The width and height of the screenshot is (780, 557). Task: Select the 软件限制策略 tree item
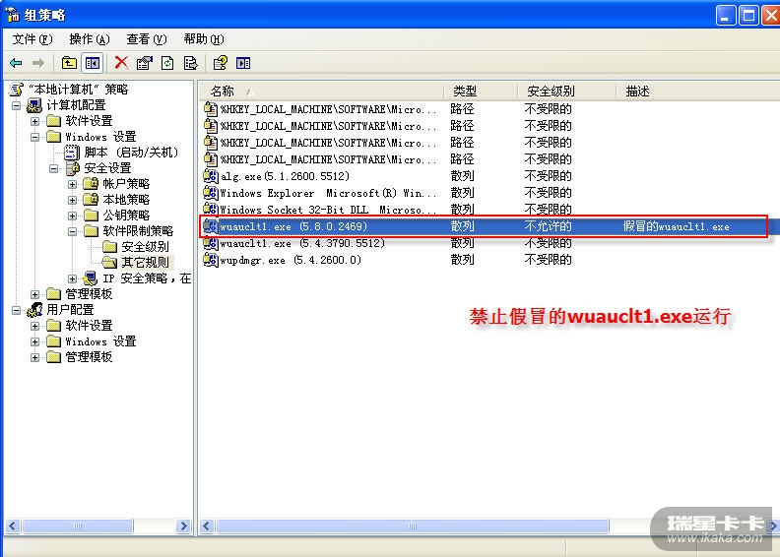[x=138, y=231]
